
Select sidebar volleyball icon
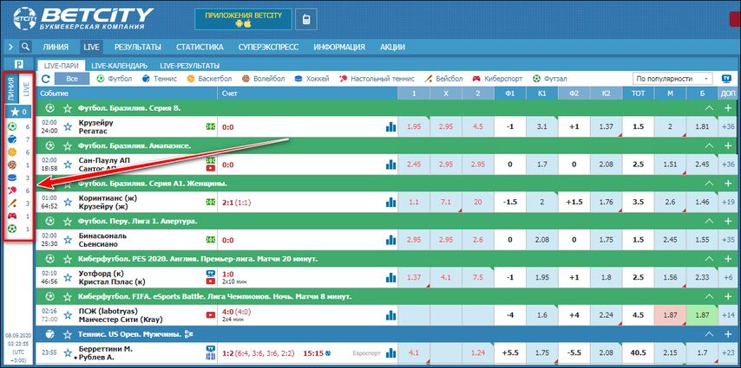(x=13, y=165)
